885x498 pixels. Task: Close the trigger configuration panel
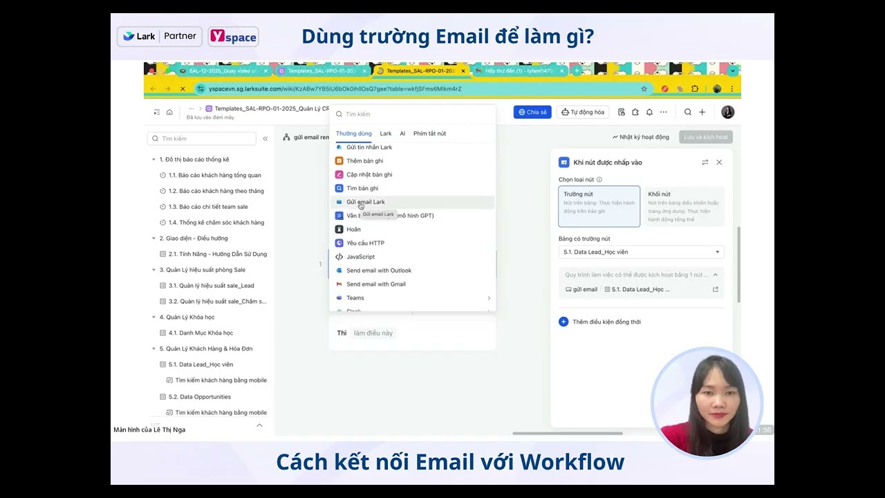pos(719,163)
